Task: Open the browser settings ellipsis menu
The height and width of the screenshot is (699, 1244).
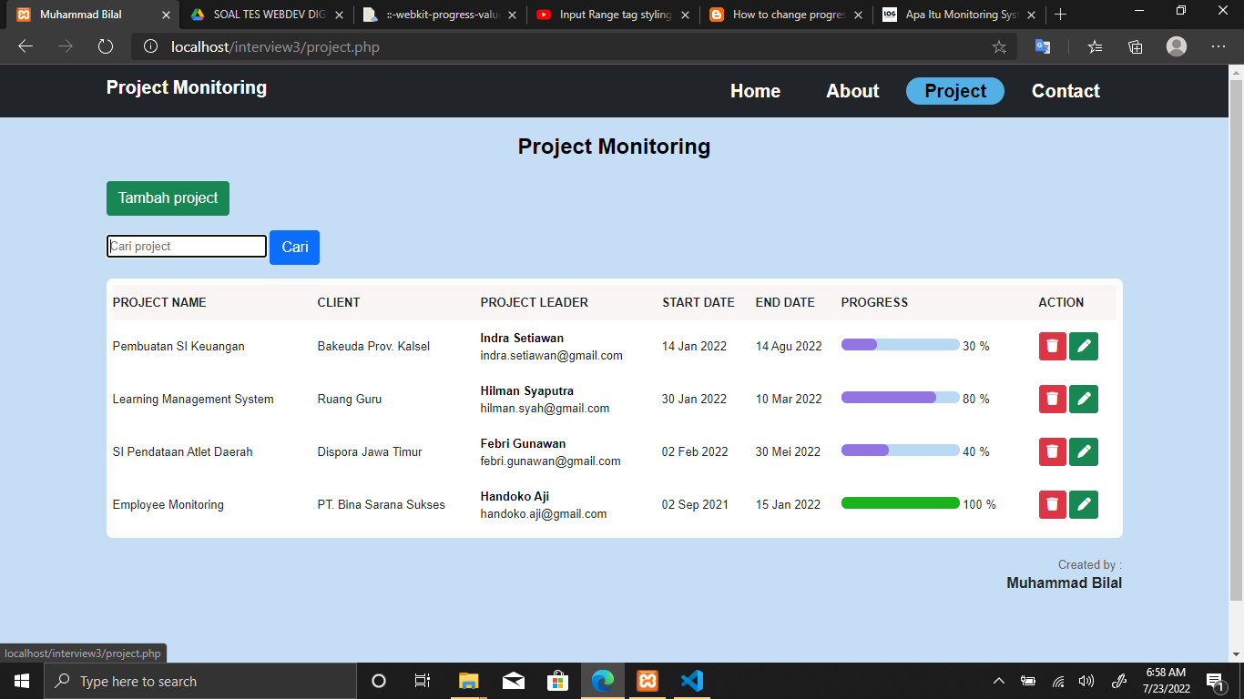Action: click(x=1219, y=46)
